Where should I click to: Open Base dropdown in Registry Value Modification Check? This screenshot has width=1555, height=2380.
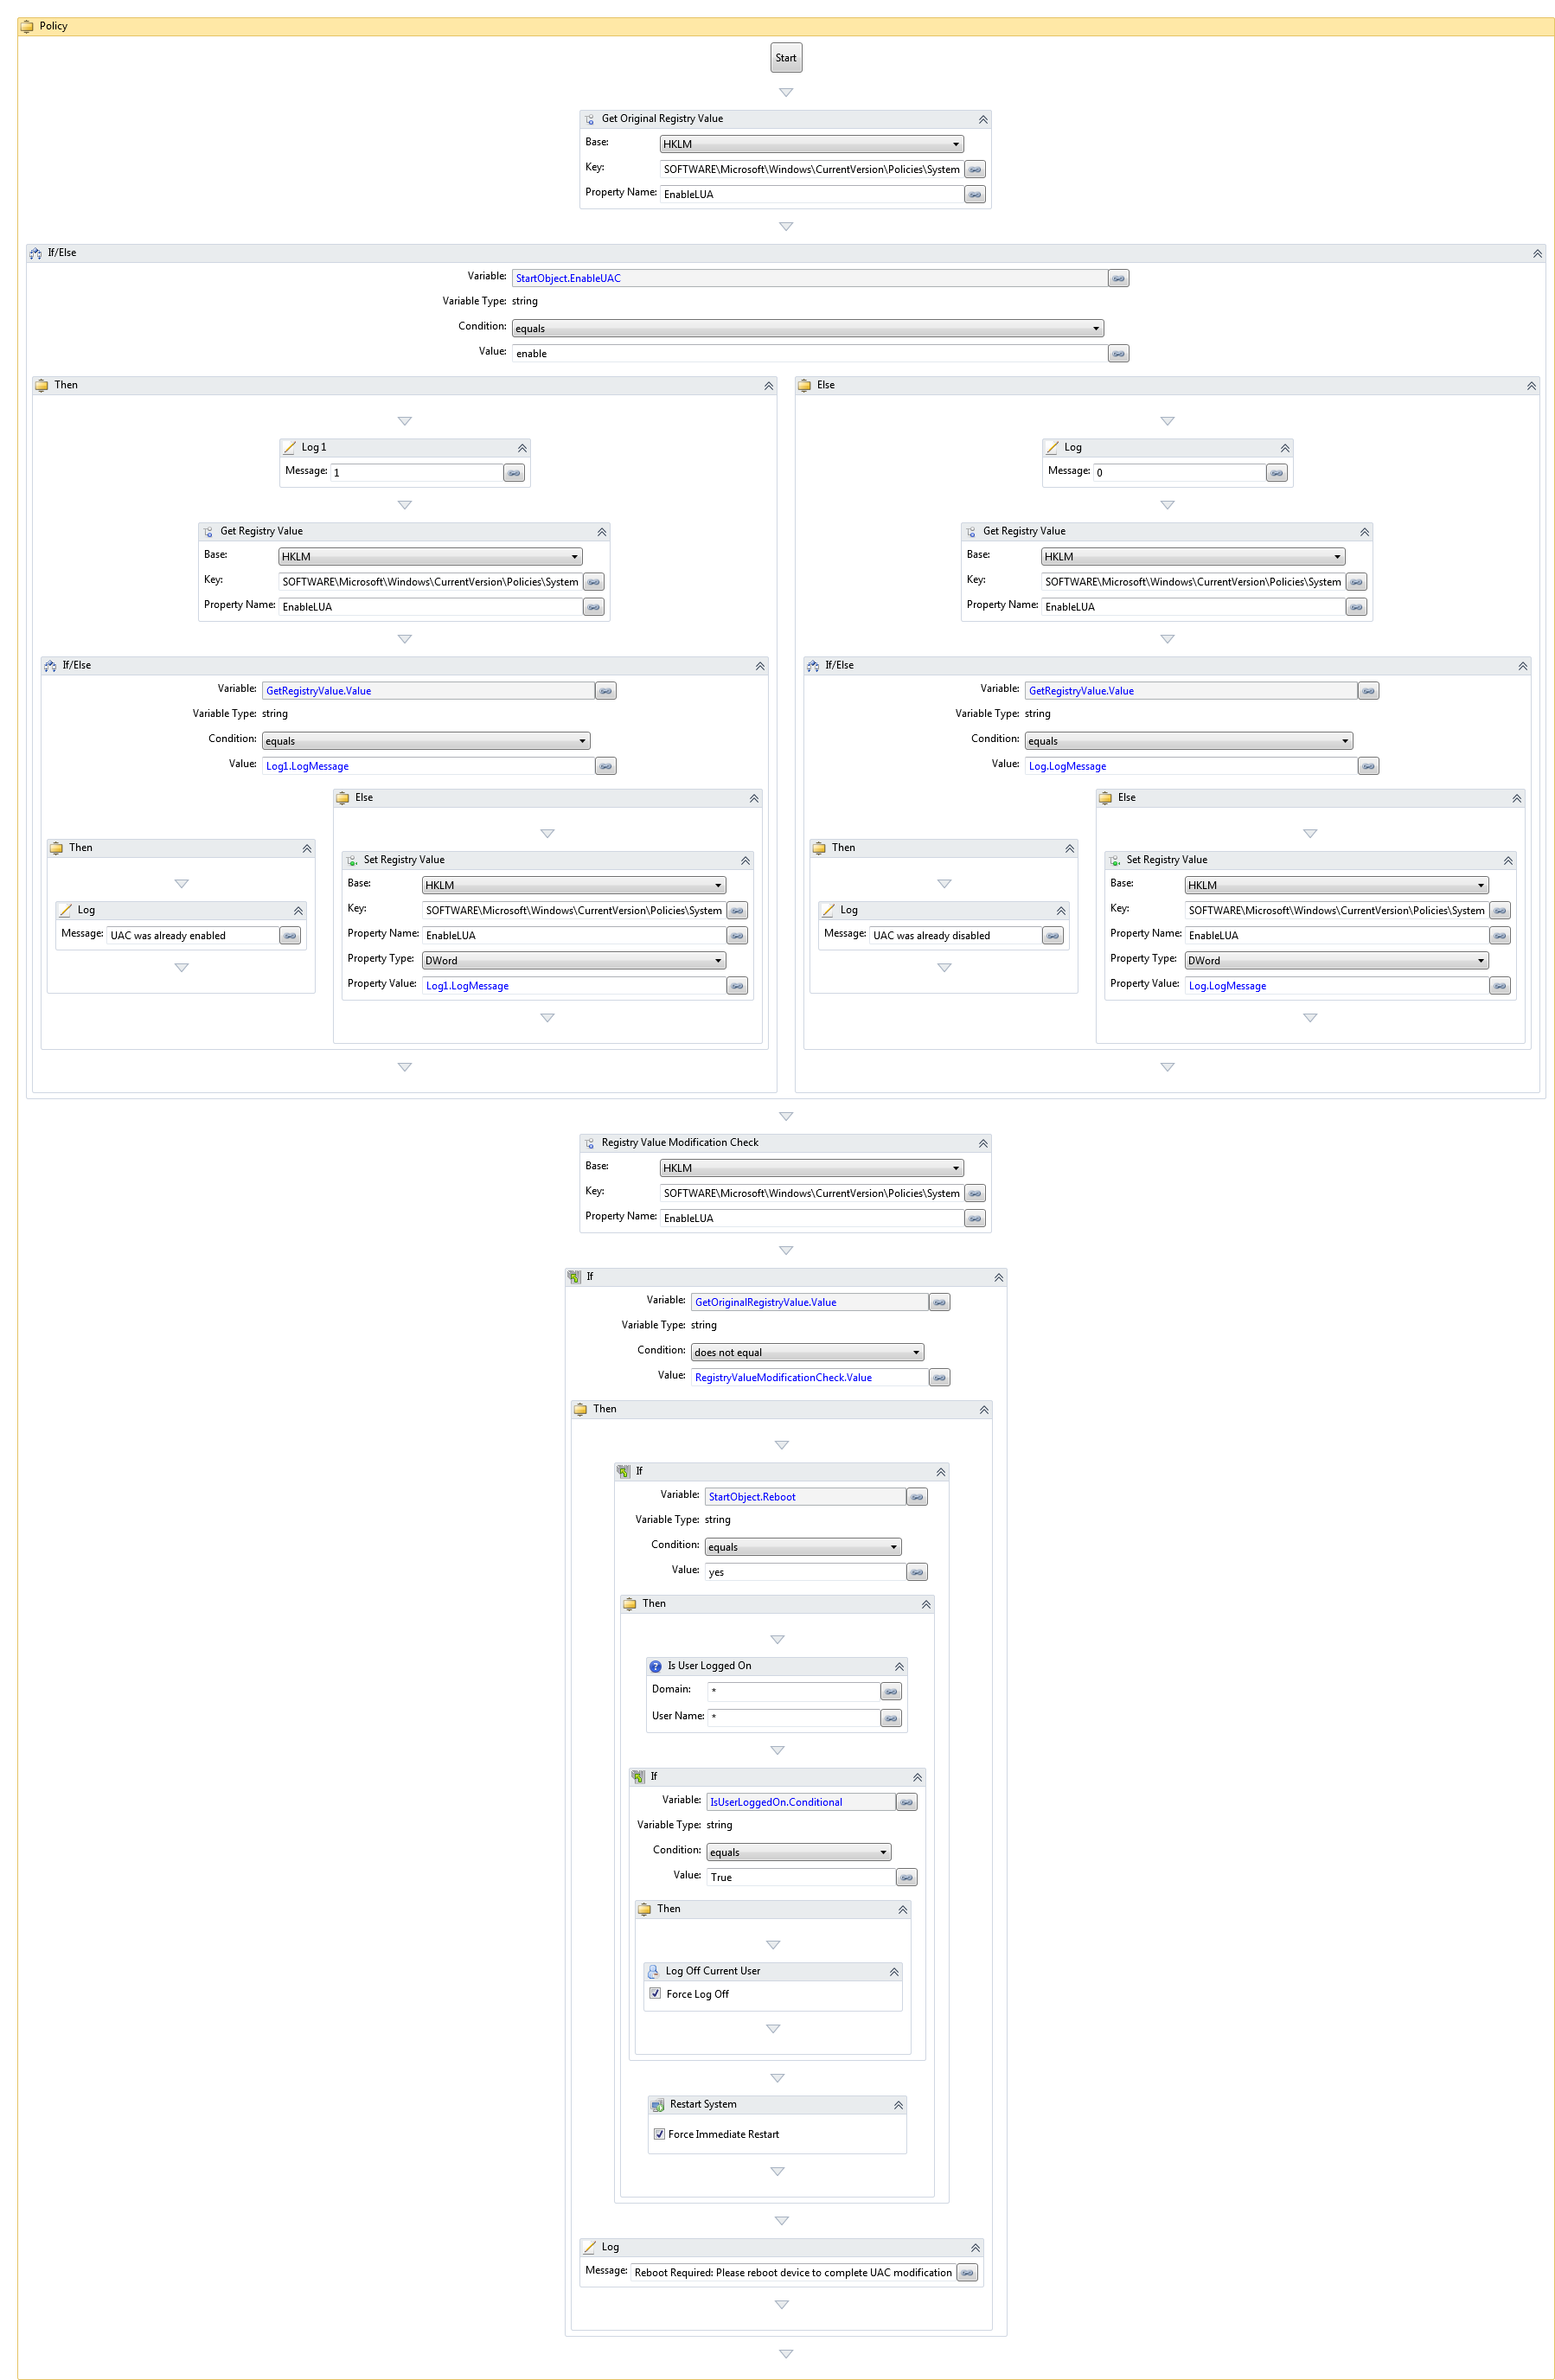pos(811,1168)
